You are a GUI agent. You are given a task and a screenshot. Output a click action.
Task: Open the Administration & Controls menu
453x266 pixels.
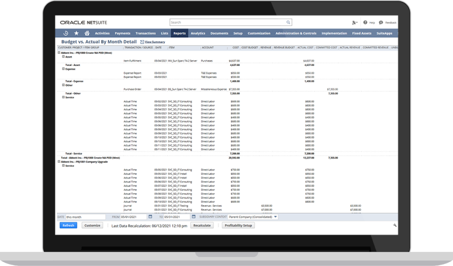pos(296,33)
